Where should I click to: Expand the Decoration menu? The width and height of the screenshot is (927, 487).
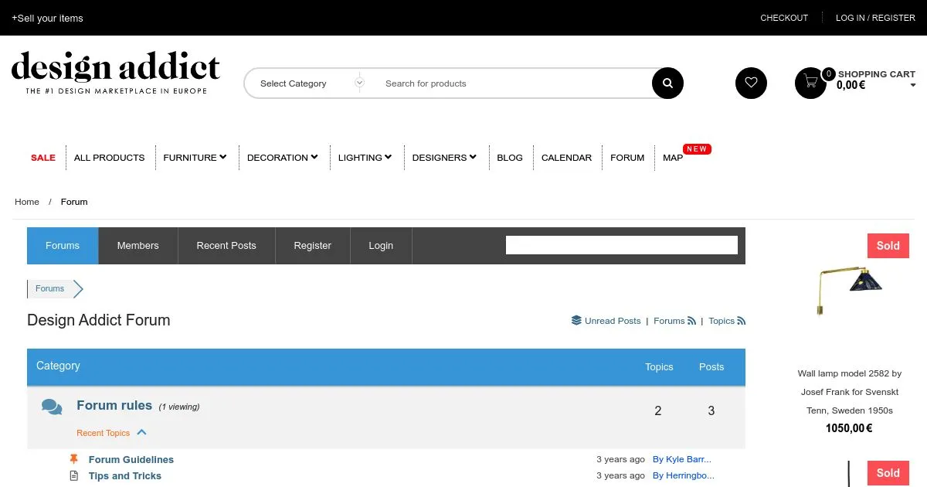(283, 157)
